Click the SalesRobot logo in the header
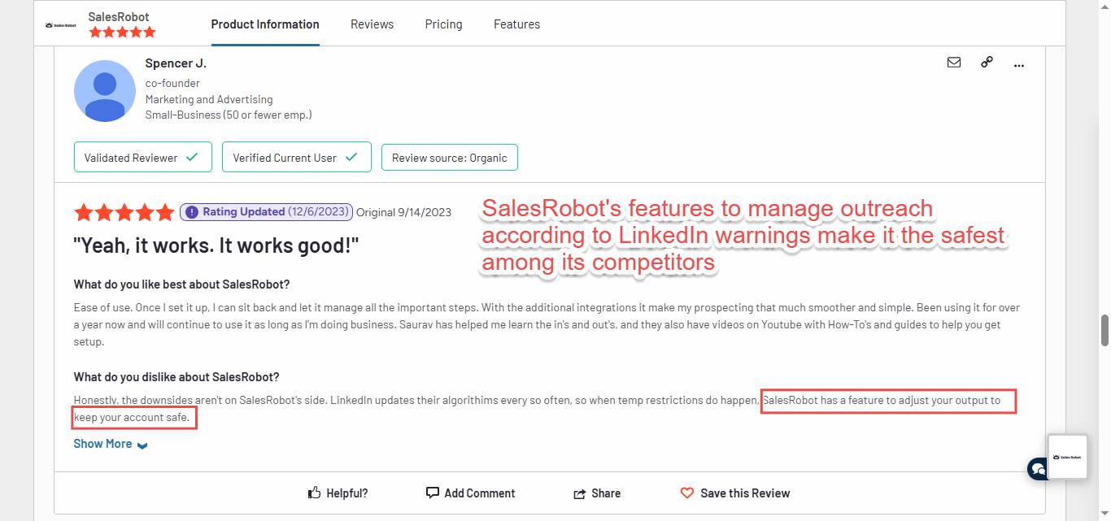Screen dimensions: 1111x521 62,24
